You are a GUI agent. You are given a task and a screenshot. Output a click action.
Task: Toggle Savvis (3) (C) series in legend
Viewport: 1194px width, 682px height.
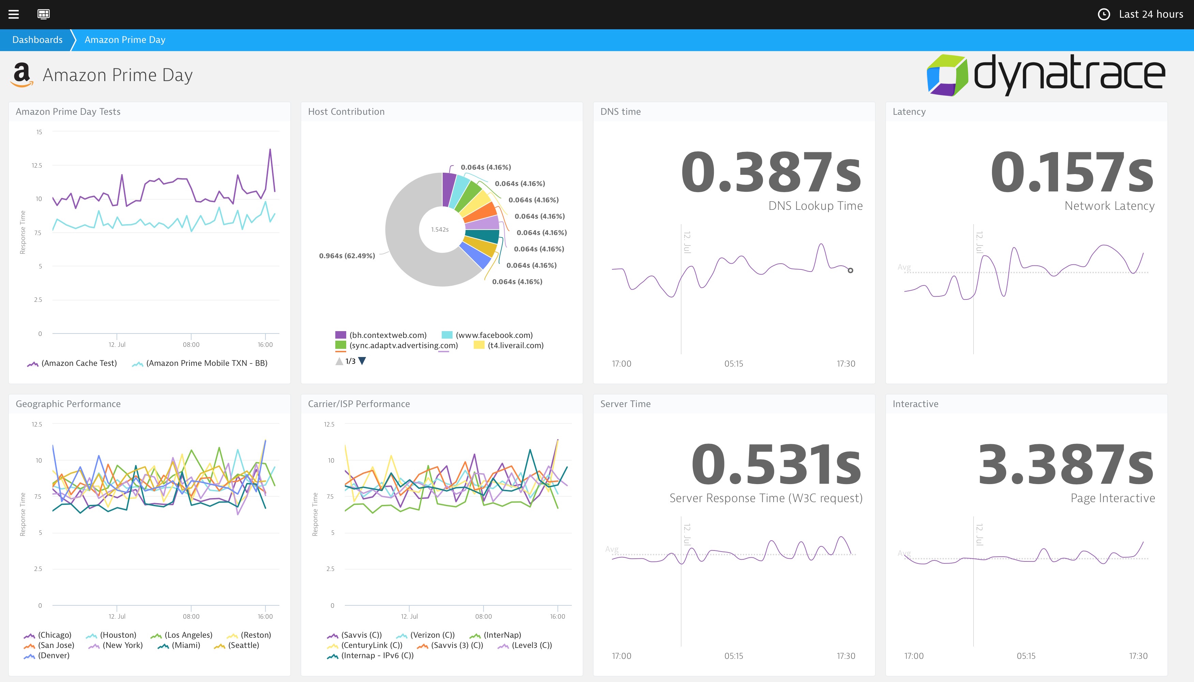[x=450, y=645]
